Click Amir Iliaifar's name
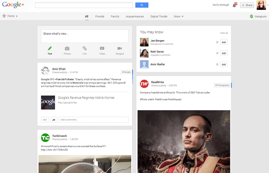 pyautogui.click(x=158, y=64)
